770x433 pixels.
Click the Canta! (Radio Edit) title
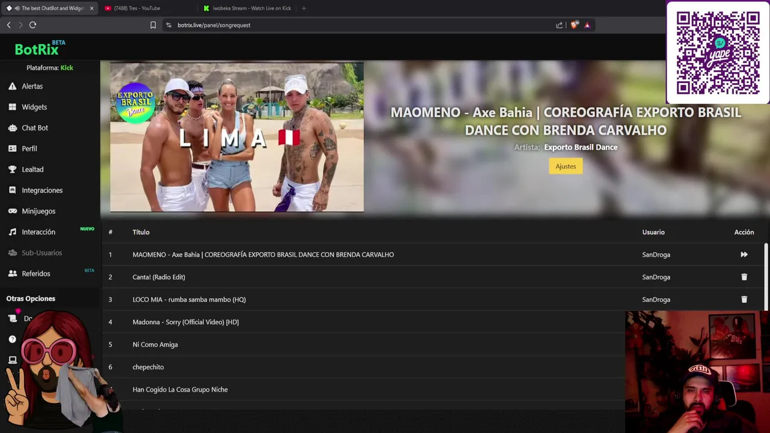[x=159, y=277]
